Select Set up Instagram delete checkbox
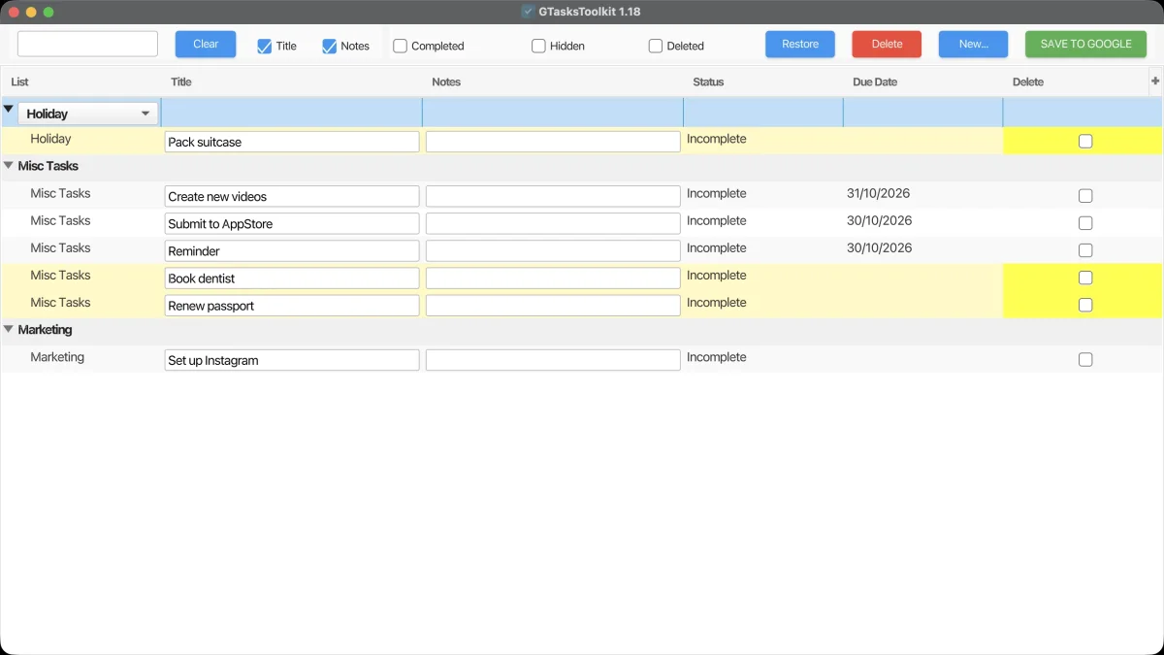Screen dimensions: 1164x655 pyautogui.click(x=1085, y=359)
